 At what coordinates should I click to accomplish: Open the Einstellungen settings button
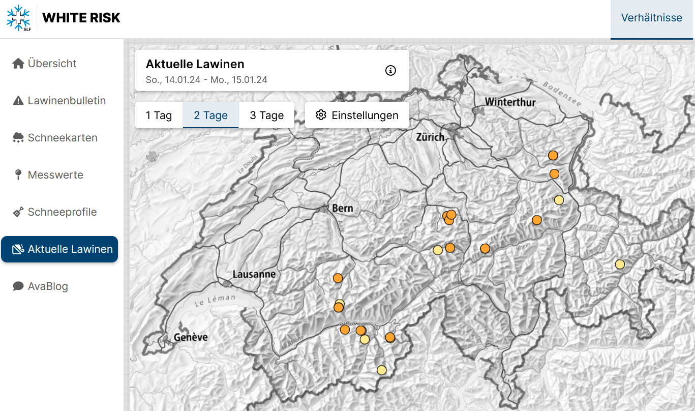(x=357, y=115)
